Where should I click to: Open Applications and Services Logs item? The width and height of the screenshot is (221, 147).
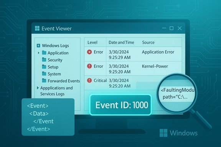coord(56,91)
